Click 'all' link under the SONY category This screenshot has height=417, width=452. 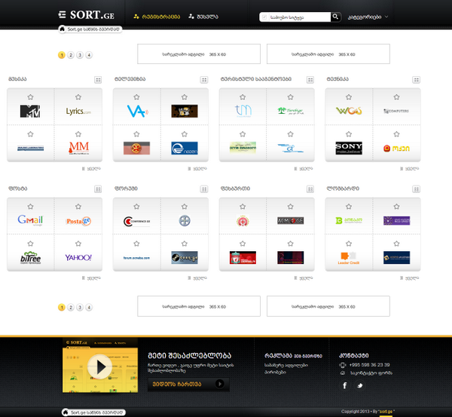pos(410,168)
